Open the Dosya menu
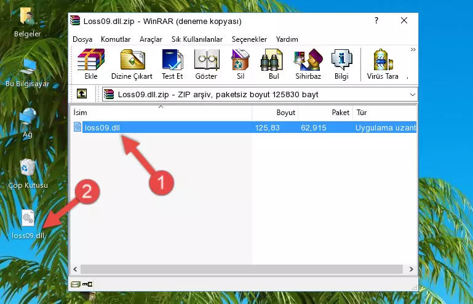The image size is (473, 304). 82,39
